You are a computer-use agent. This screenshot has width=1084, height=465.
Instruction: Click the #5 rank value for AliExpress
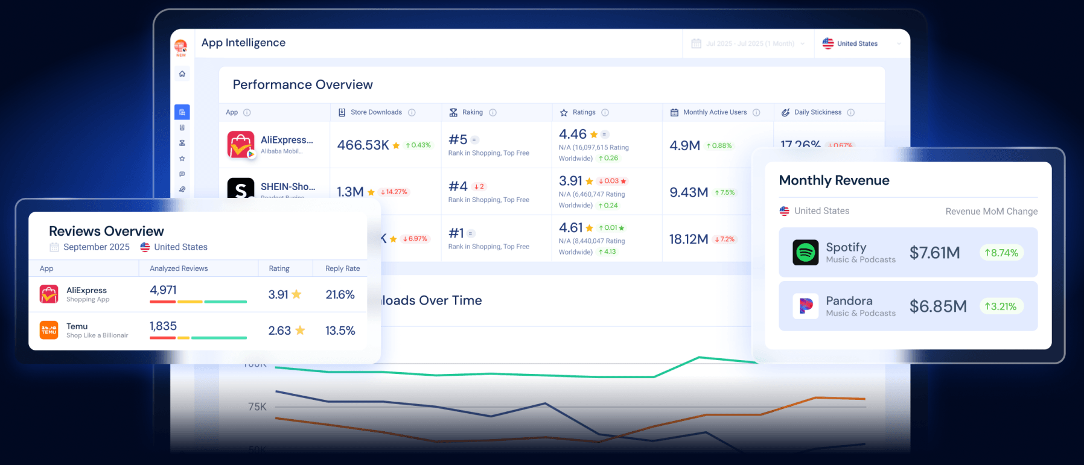pos(458,139)
